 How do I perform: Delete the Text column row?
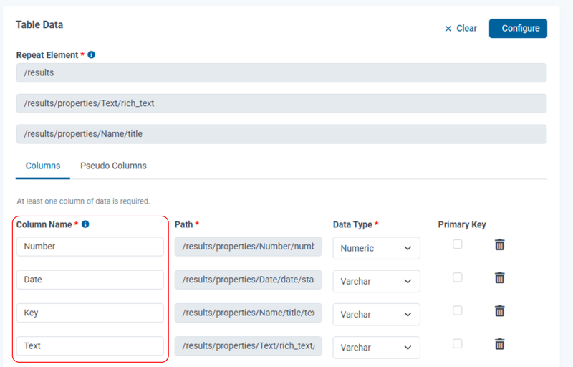click(x=500, y=343)
